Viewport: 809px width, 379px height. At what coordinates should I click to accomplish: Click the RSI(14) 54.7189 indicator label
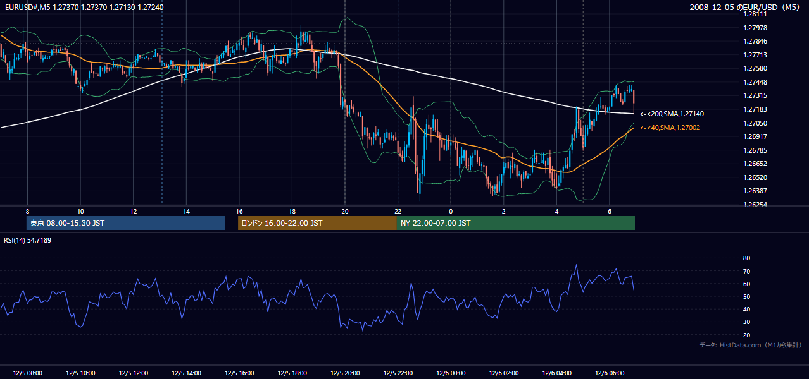(28, 240)
